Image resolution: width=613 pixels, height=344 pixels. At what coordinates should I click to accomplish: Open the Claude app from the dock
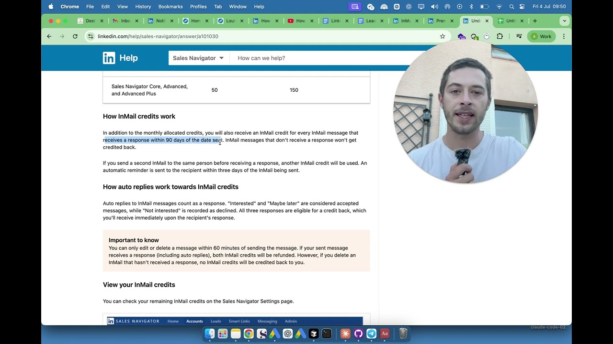[x=345, y=333]
